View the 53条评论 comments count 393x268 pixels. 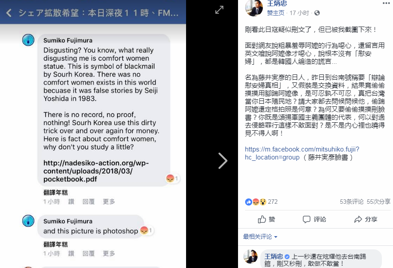click(x=351, y=202)
